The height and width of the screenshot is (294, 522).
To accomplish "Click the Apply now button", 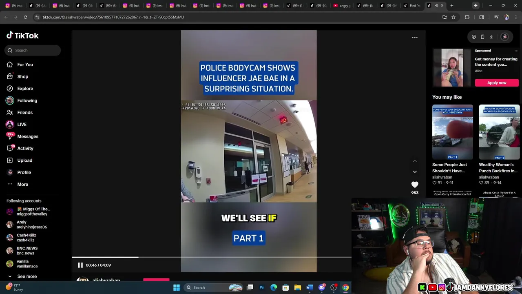I will pyautogui.click(x=497, y=82).
